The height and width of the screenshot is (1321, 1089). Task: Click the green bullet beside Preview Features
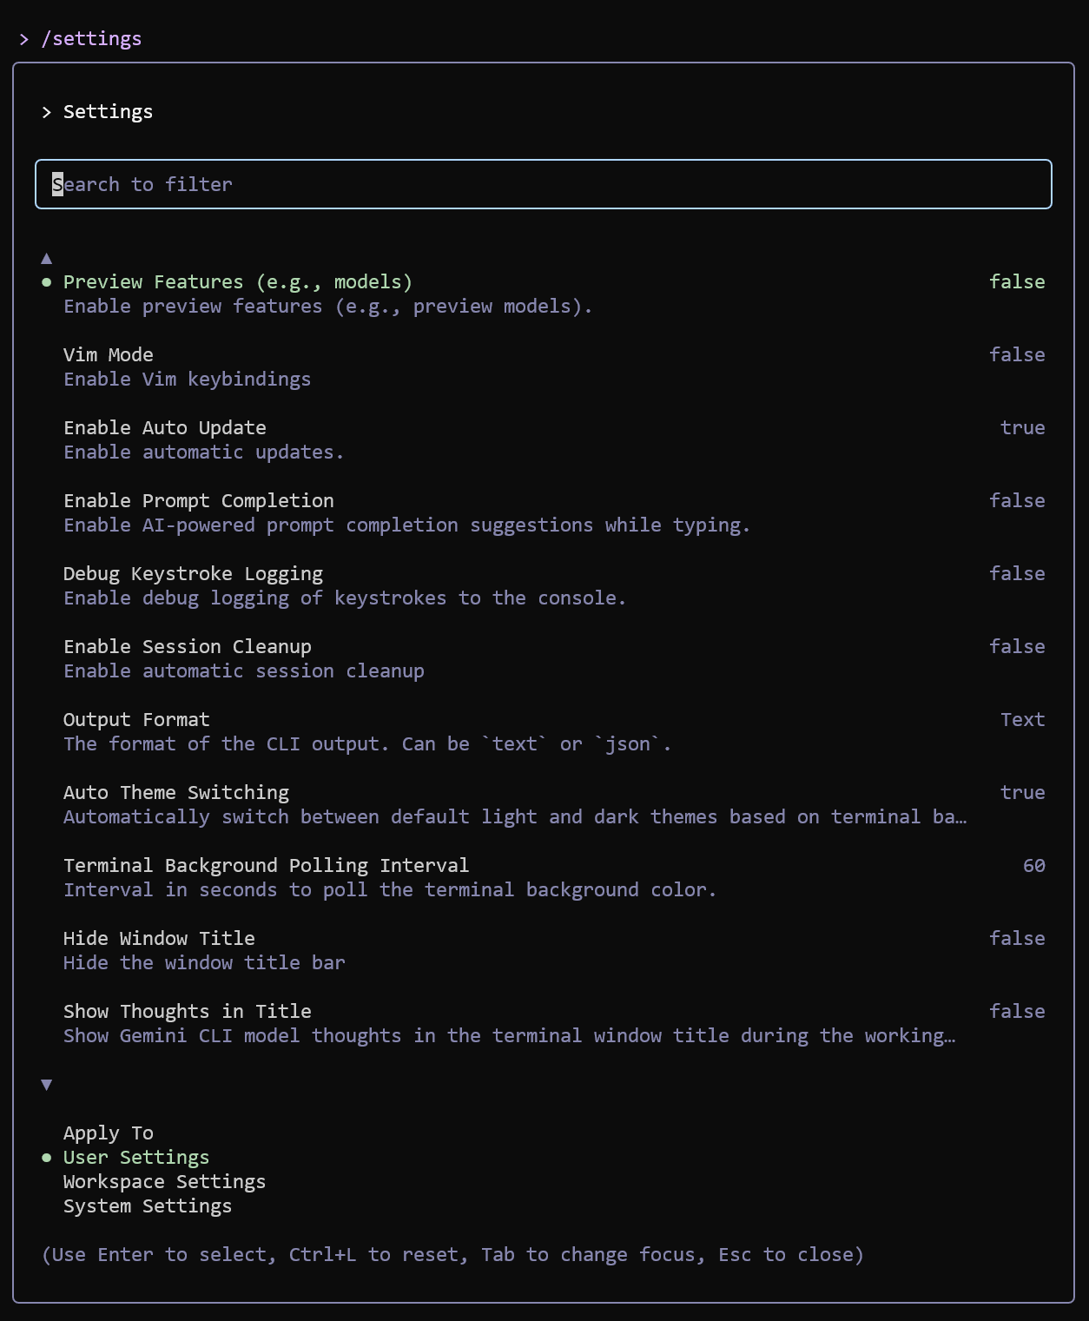pos(47,282)
